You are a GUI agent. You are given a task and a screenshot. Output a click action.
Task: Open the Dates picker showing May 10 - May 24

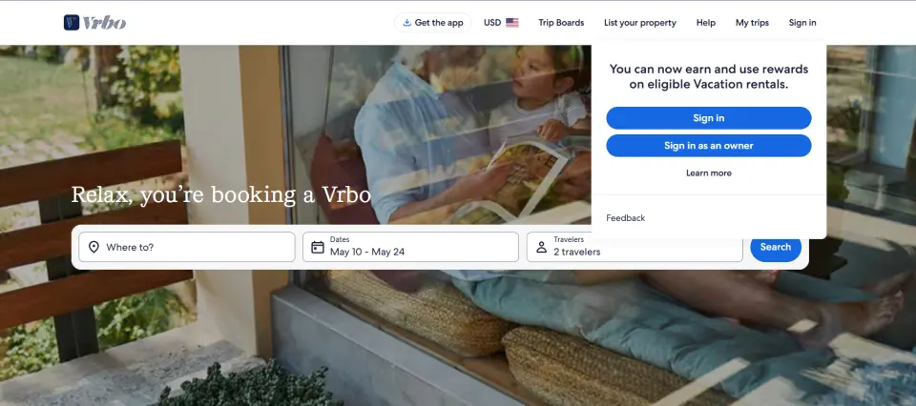[x=410, y=247]
